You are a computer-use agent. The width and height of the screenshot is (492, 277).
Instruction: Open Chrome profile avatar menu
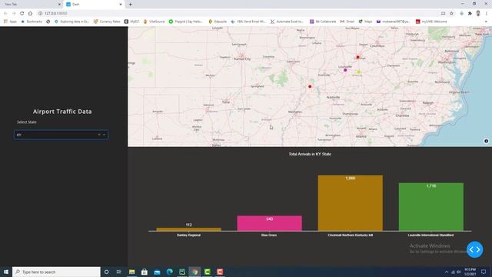pyautogui.click(x=478, y=14)
